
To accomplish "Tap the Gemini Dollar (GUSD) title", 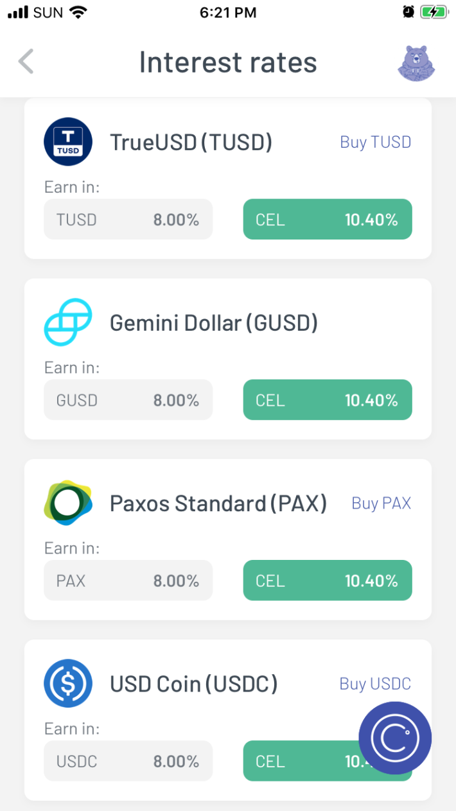I will pyautogui.click(x=214, y=322).
